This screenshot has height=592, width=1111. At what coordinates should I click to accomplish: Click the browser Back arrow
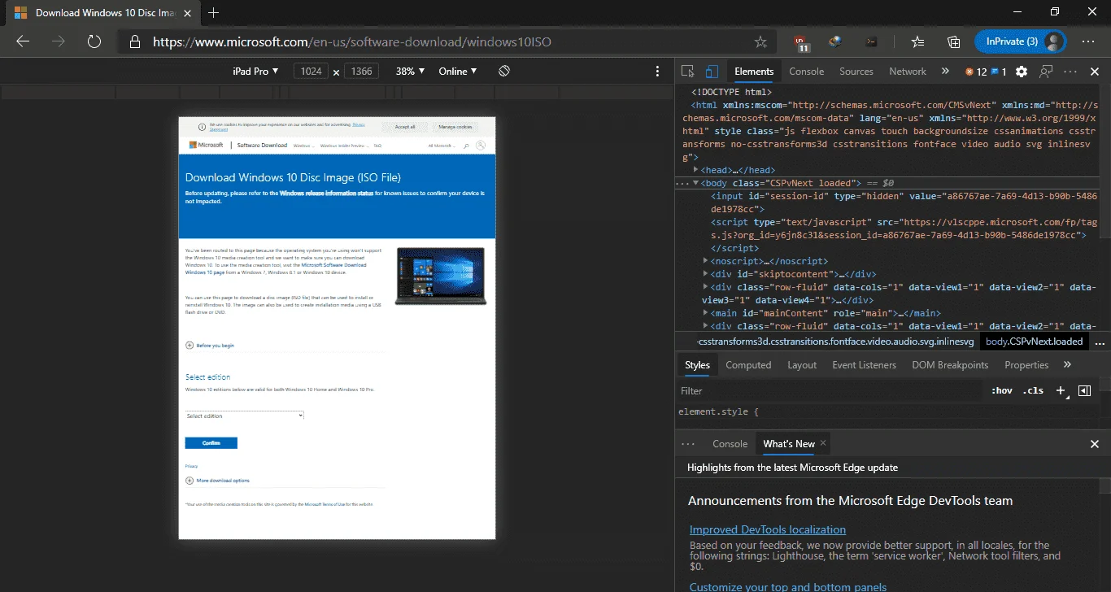pos(23,41)
